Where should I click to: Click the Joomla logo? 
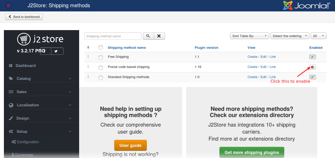tap(306, 5)
